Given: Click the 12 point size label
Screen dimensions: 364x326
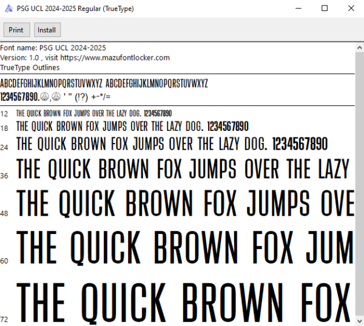Looking at the screenshot, I should tap(4, 114).
